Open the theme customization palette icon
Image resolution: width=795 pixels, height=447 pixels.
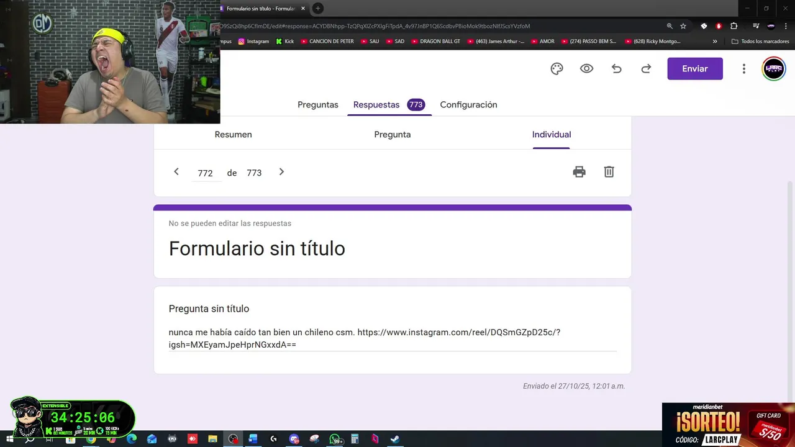pos(556,69)
